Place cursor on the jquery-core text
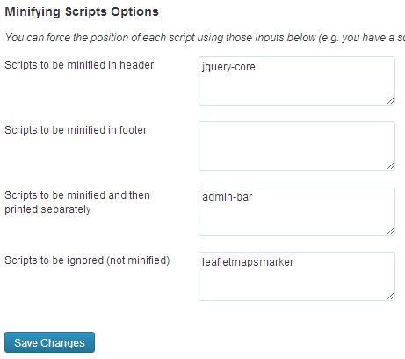Viewport: 405px width, 359px height. click(228, 67)
